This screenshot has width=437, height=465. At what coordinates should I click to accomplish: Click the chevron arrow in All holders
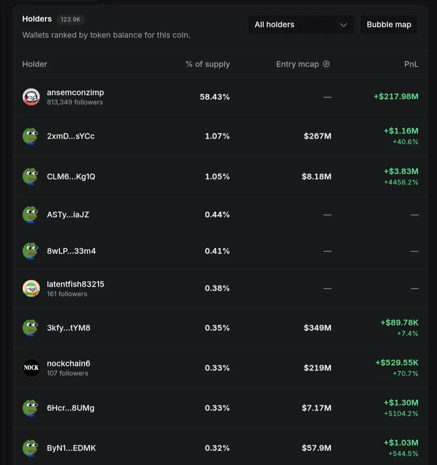344,25
